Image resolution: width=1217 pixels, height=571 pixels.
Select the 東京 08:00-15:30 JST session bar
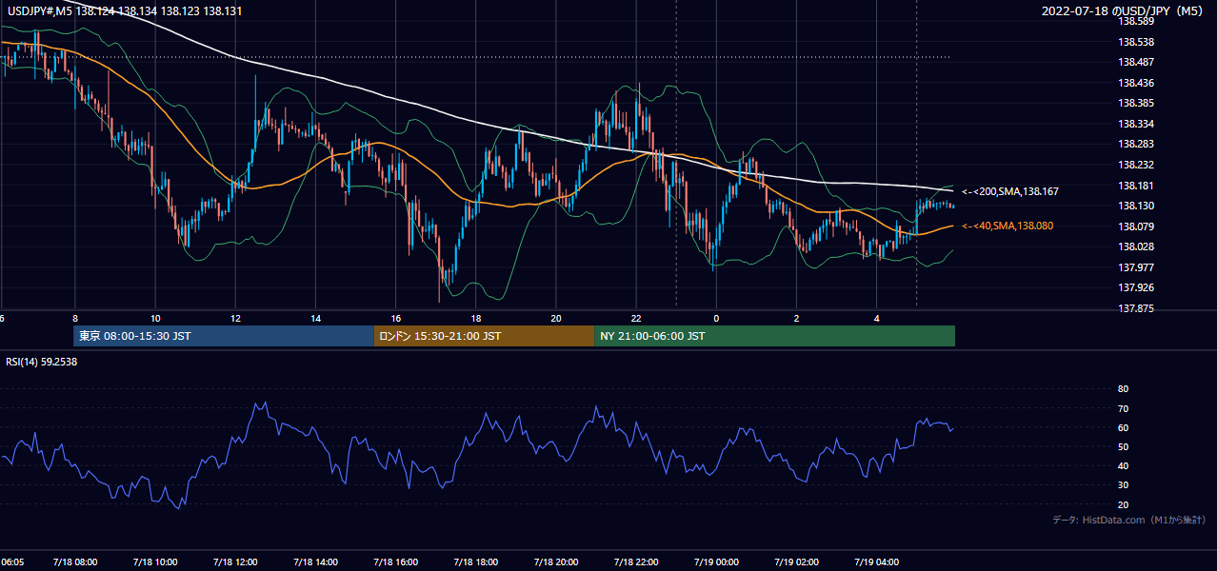click(x=224, y=336)
